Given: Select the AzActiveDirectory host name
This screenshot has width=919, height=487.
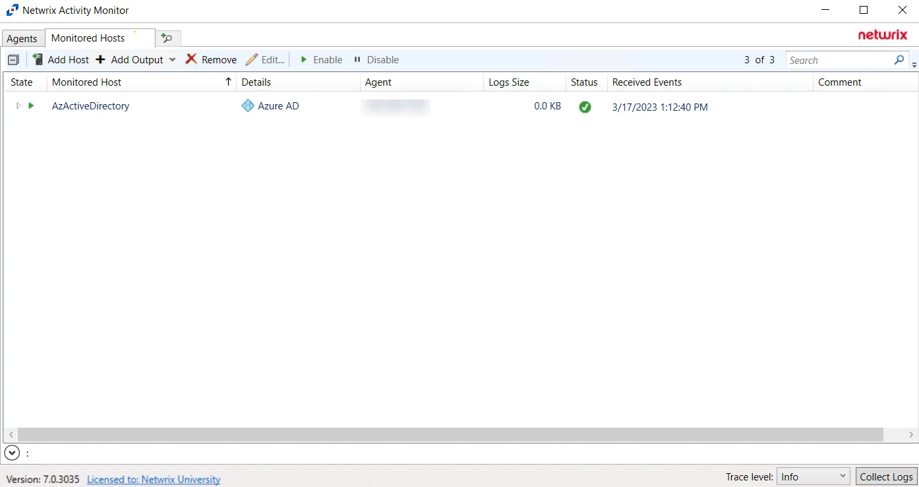Looking at the screenshot, I should pyautogui.click(x=90, y=105).
